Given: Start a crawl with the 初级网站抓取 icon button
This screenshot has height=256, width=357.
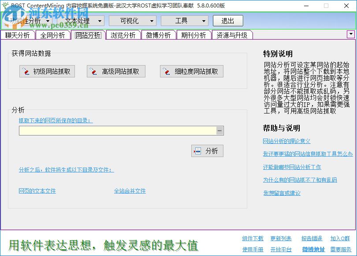Looking at the screenshot, I should (47, 71).
